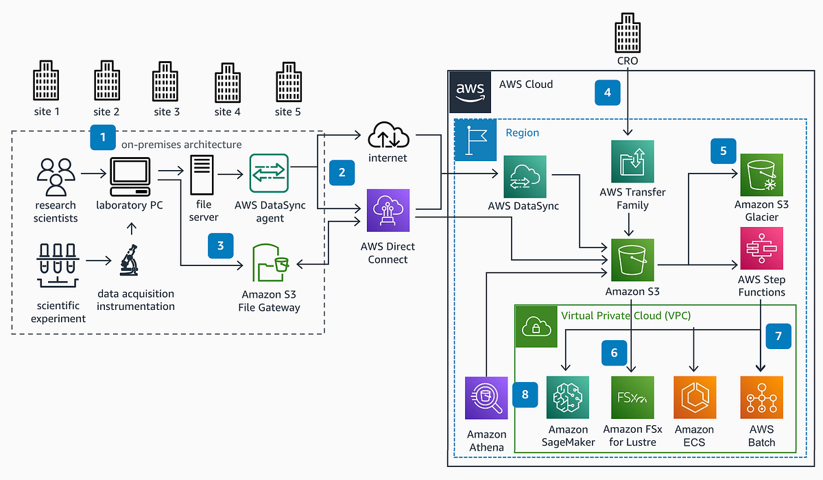Click the VPC lock cloud icon
The width and height of the screenshot is (823, 480).
[536, 326]
